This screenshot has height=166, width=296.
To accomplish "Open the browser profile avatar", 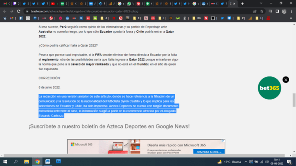I will (284, 11).
